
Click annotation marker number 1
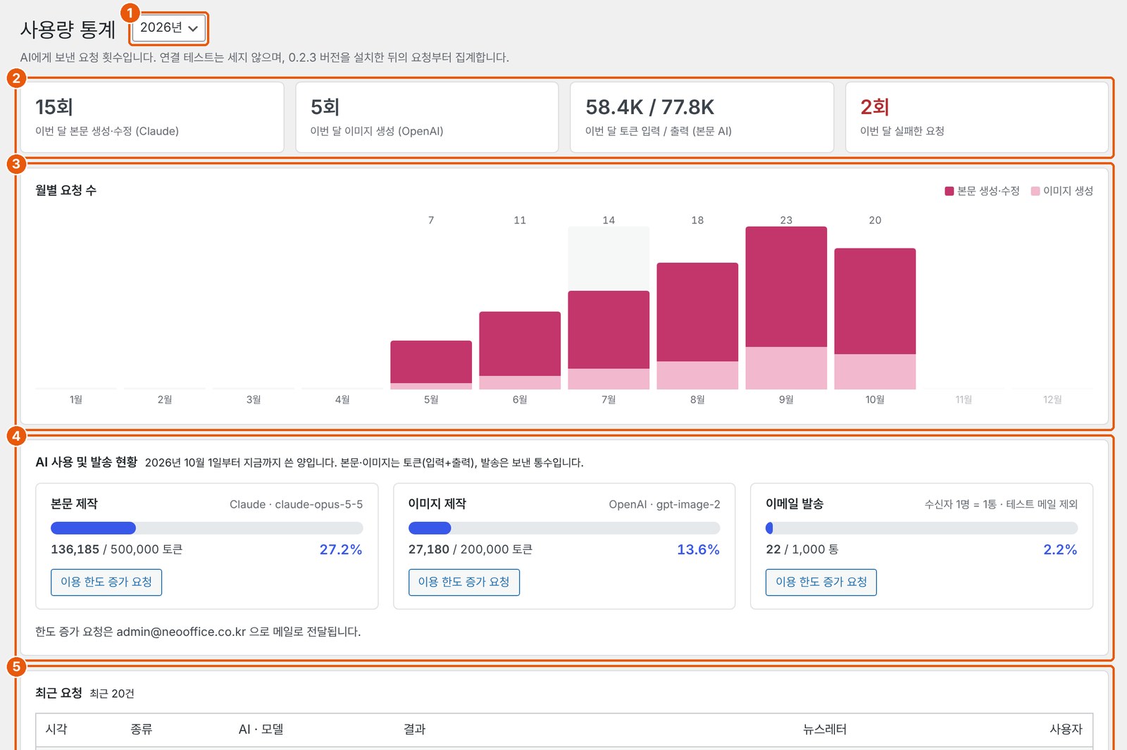point(130,13)
